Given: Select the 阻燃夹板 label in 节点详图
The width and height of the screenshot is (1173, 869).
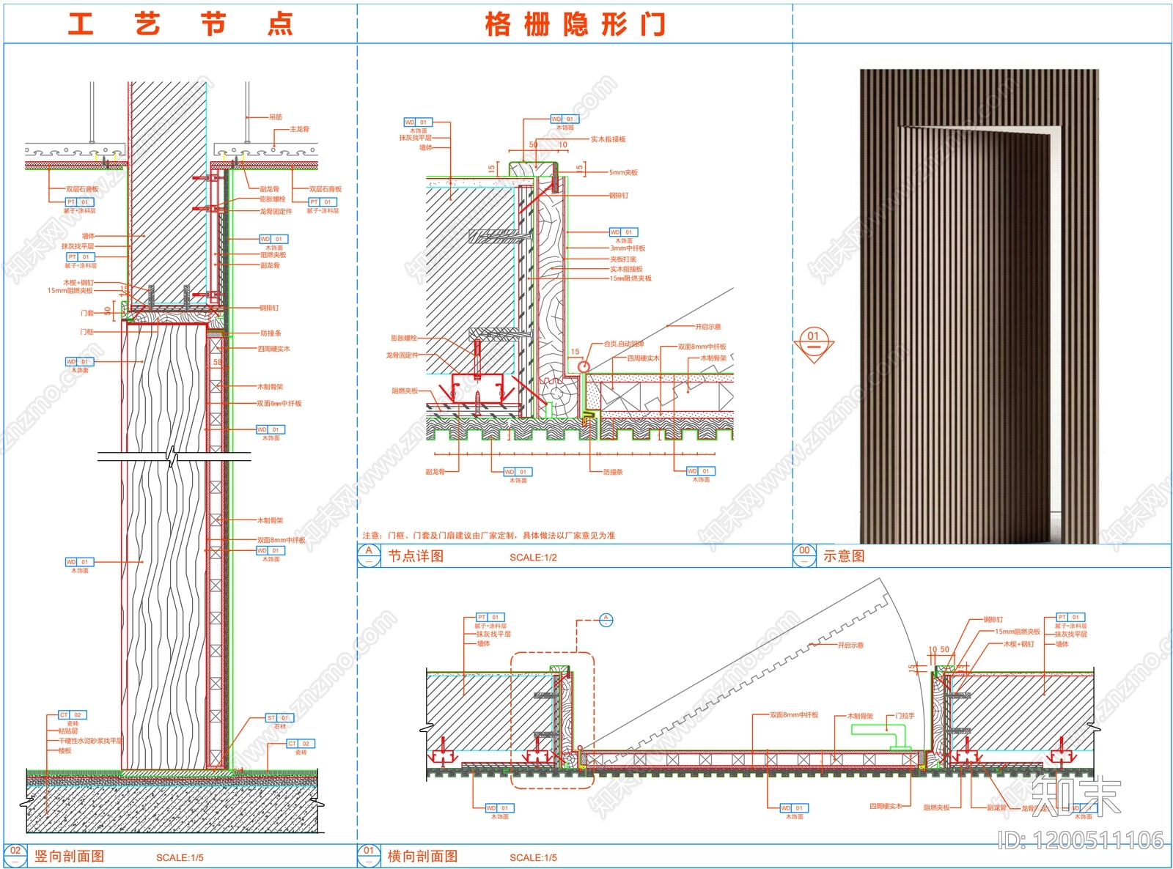Looking at the screenshot, I should pyautogui.click(x=405, y=391).
